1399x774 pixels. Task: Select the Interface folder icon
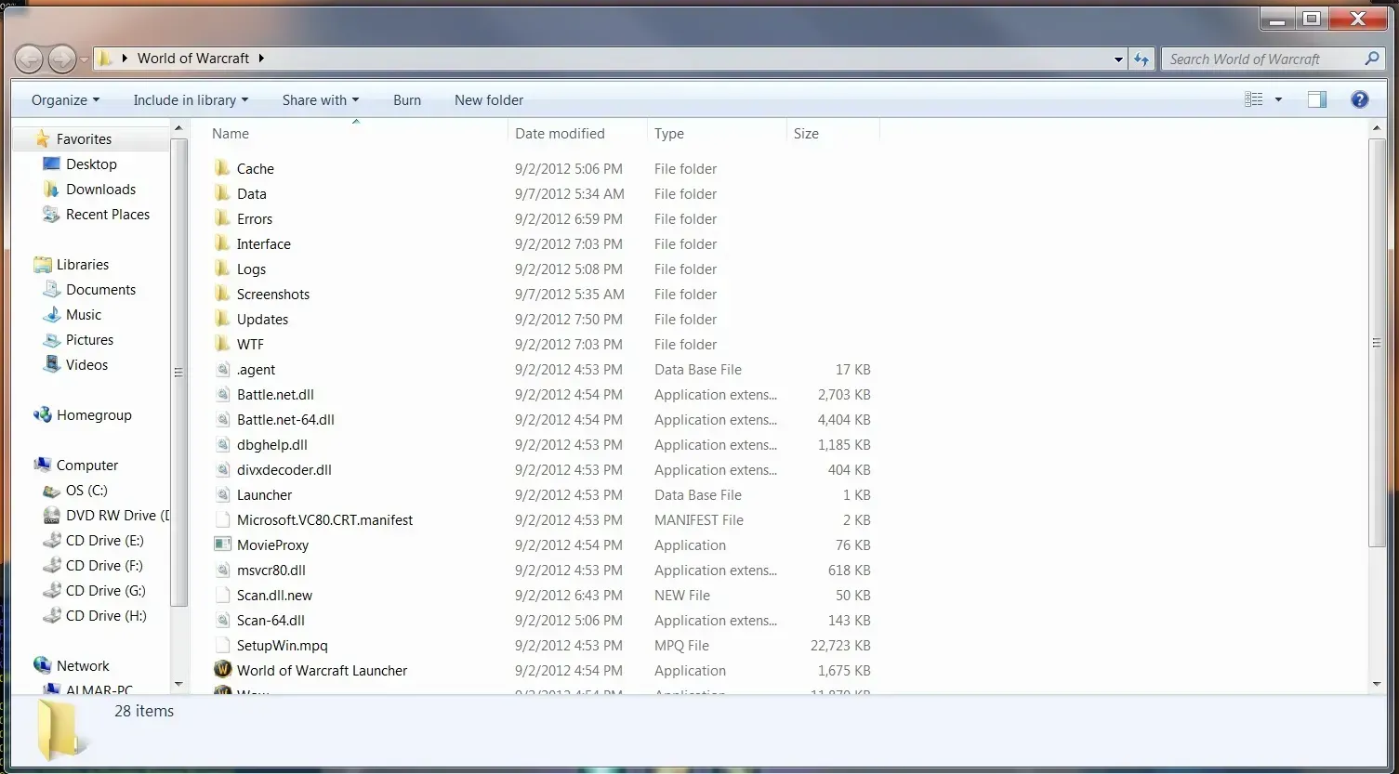pyautogui.click(x=222, y=243)
